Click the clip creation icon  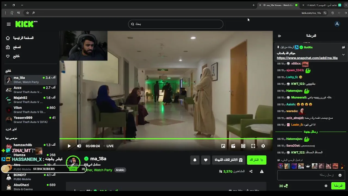point(233,146)
